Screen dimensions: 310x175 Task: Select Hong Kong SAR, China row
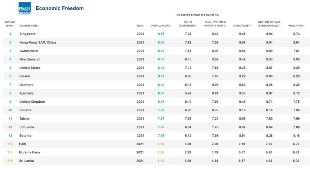coord(38,42)
